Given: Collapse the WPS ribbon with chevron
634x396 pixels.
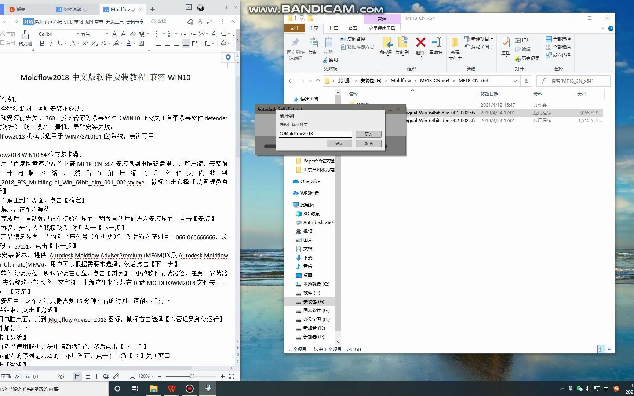Looking at the screenshot, I should tap(232, 22).
